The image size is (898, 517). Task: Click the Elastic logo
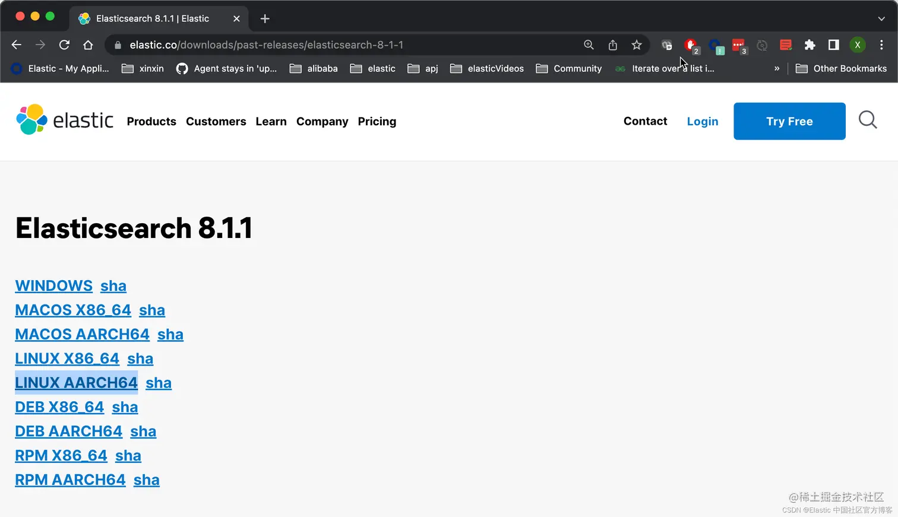[x=65, y=120]
